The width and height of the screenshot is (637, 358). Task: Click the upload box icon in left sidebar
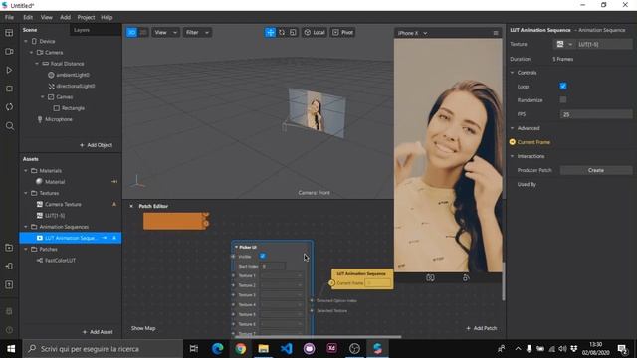9,285
